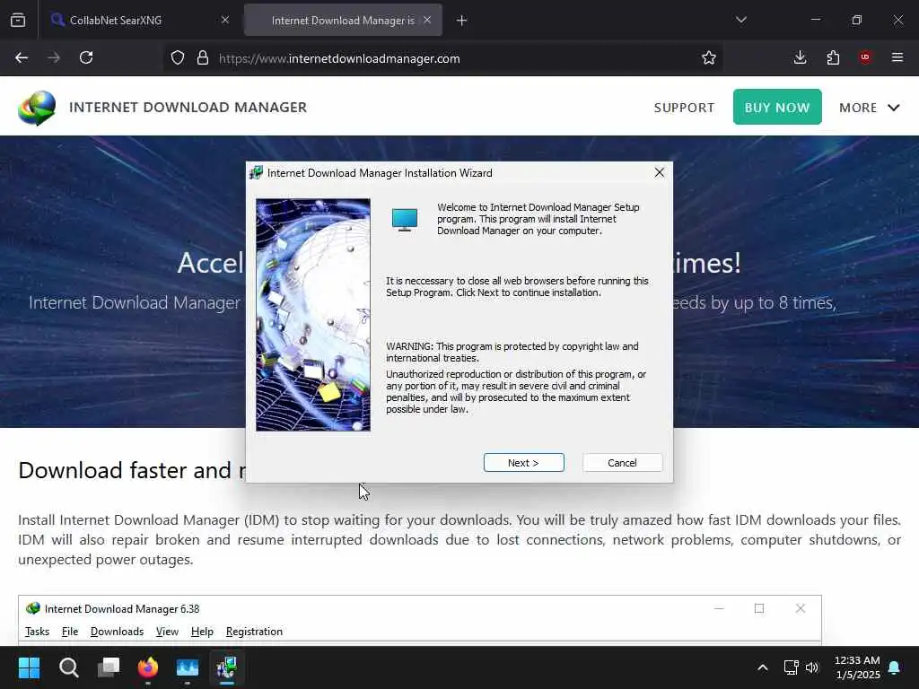Click the computer monitor icon in wizard

[x=405, y=220]
